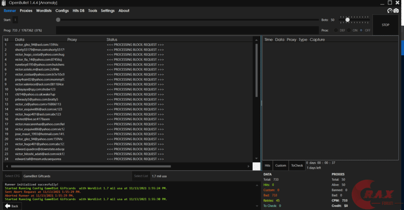This screenshot has width=404, height=210.
Task: Turn proxies ON via radio button
Action: (x=348, y=30)
